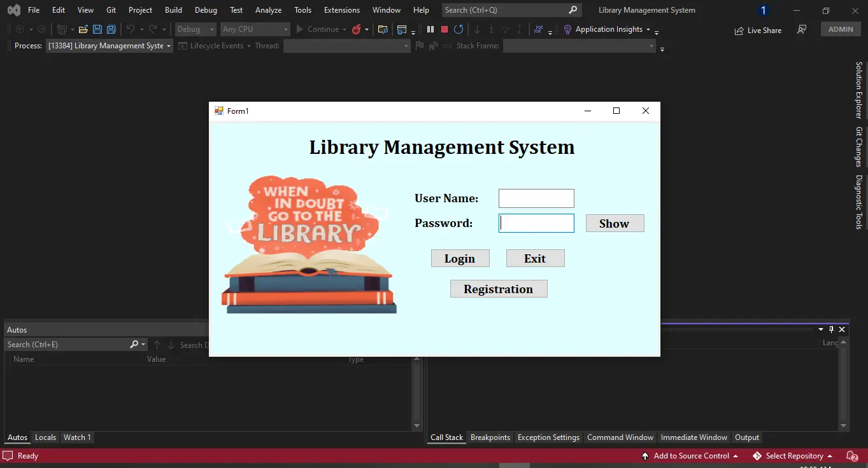Click the Find in Files icon

tap(383, 29)
